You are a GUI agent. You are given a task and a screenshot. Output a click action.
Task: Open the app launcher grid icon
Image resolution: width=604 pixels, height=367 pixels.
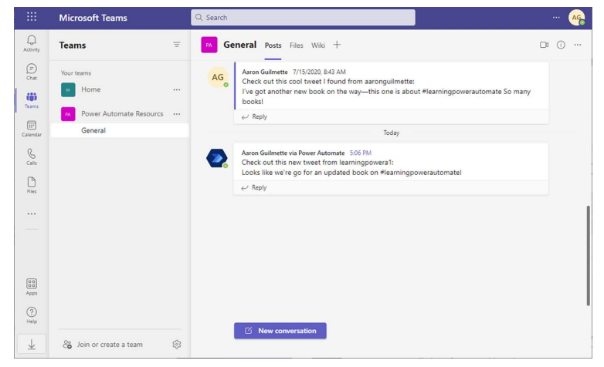tap(32, 16)
